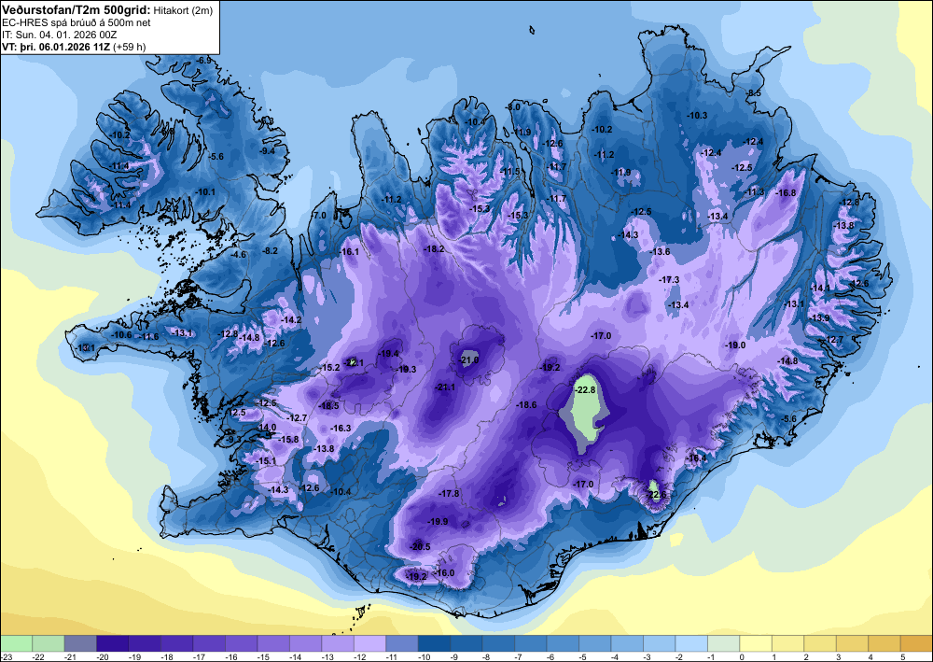The image size is (933, 662).
Task: Click the -8.2 temperature value
Action: click(270, 251)
